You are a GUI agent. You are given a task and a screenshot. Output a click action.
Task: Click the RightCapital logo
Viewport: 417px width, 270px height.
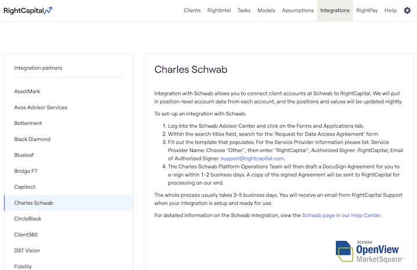pyautogui.click(x=28, y=10)
